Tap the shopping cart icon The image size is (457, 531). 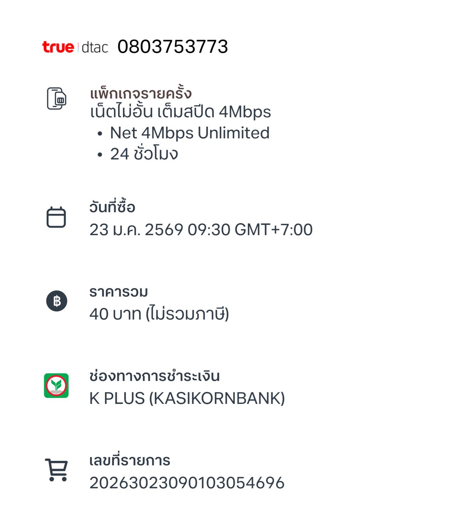56,470
